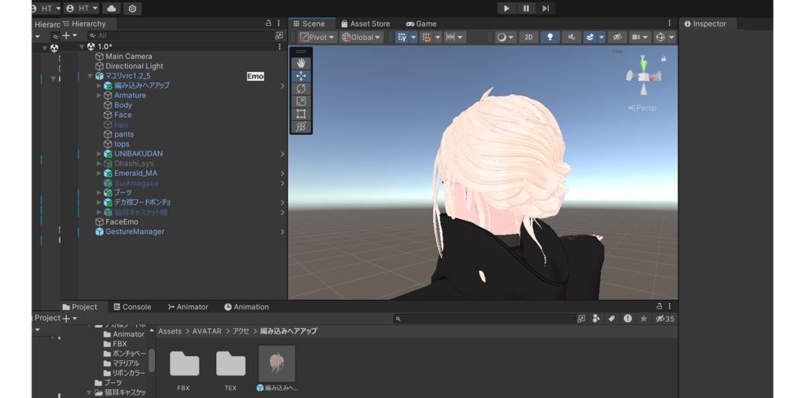Click the Play button
The width and height of the screenshot is (805, 398).
(507, 8)
